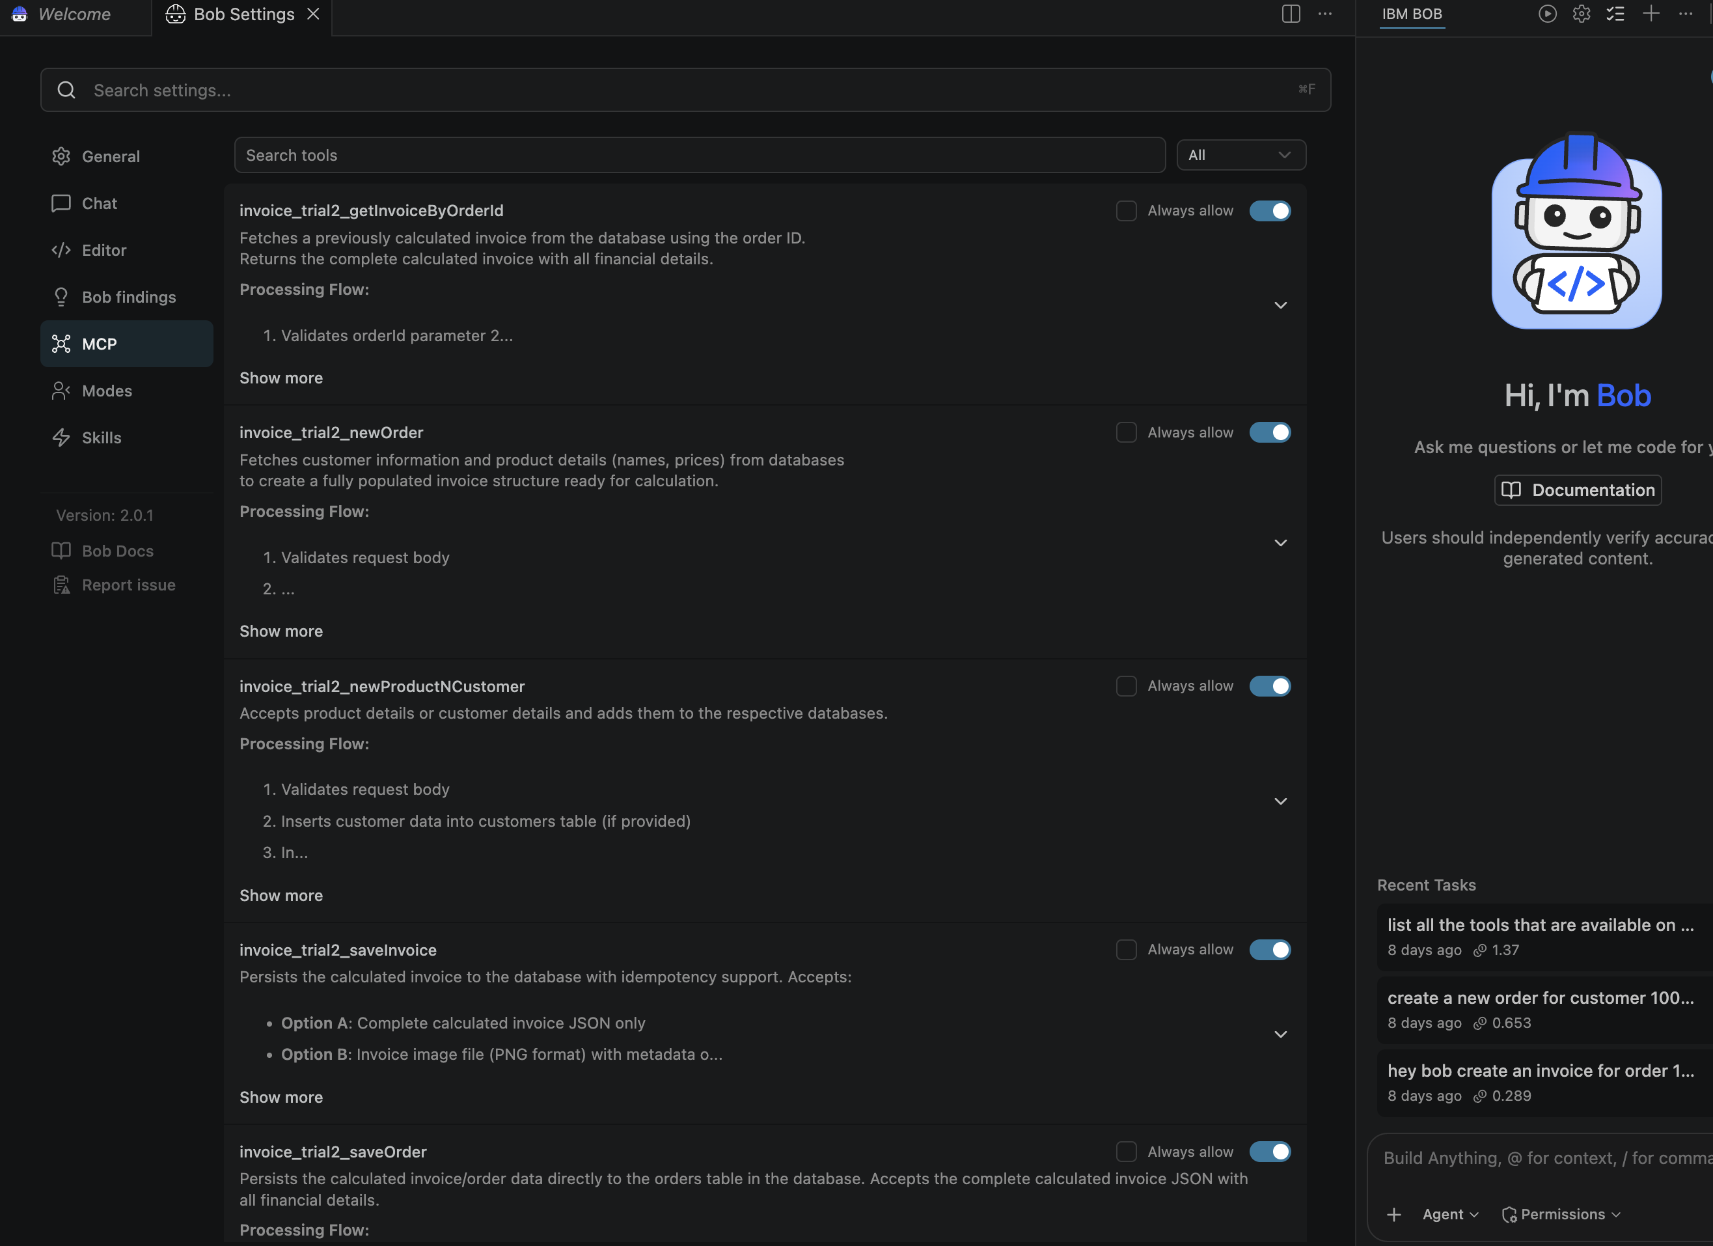
Task: Open Bob findings settings section
Action: pos(127,297)
